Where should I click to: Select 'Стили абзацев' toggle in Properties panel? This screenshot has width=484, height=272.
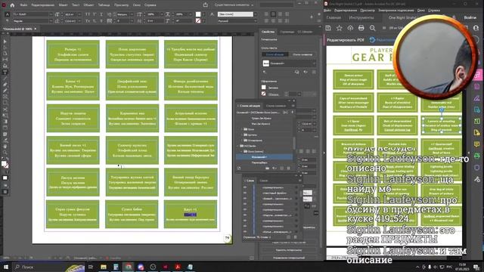(275, 54)
